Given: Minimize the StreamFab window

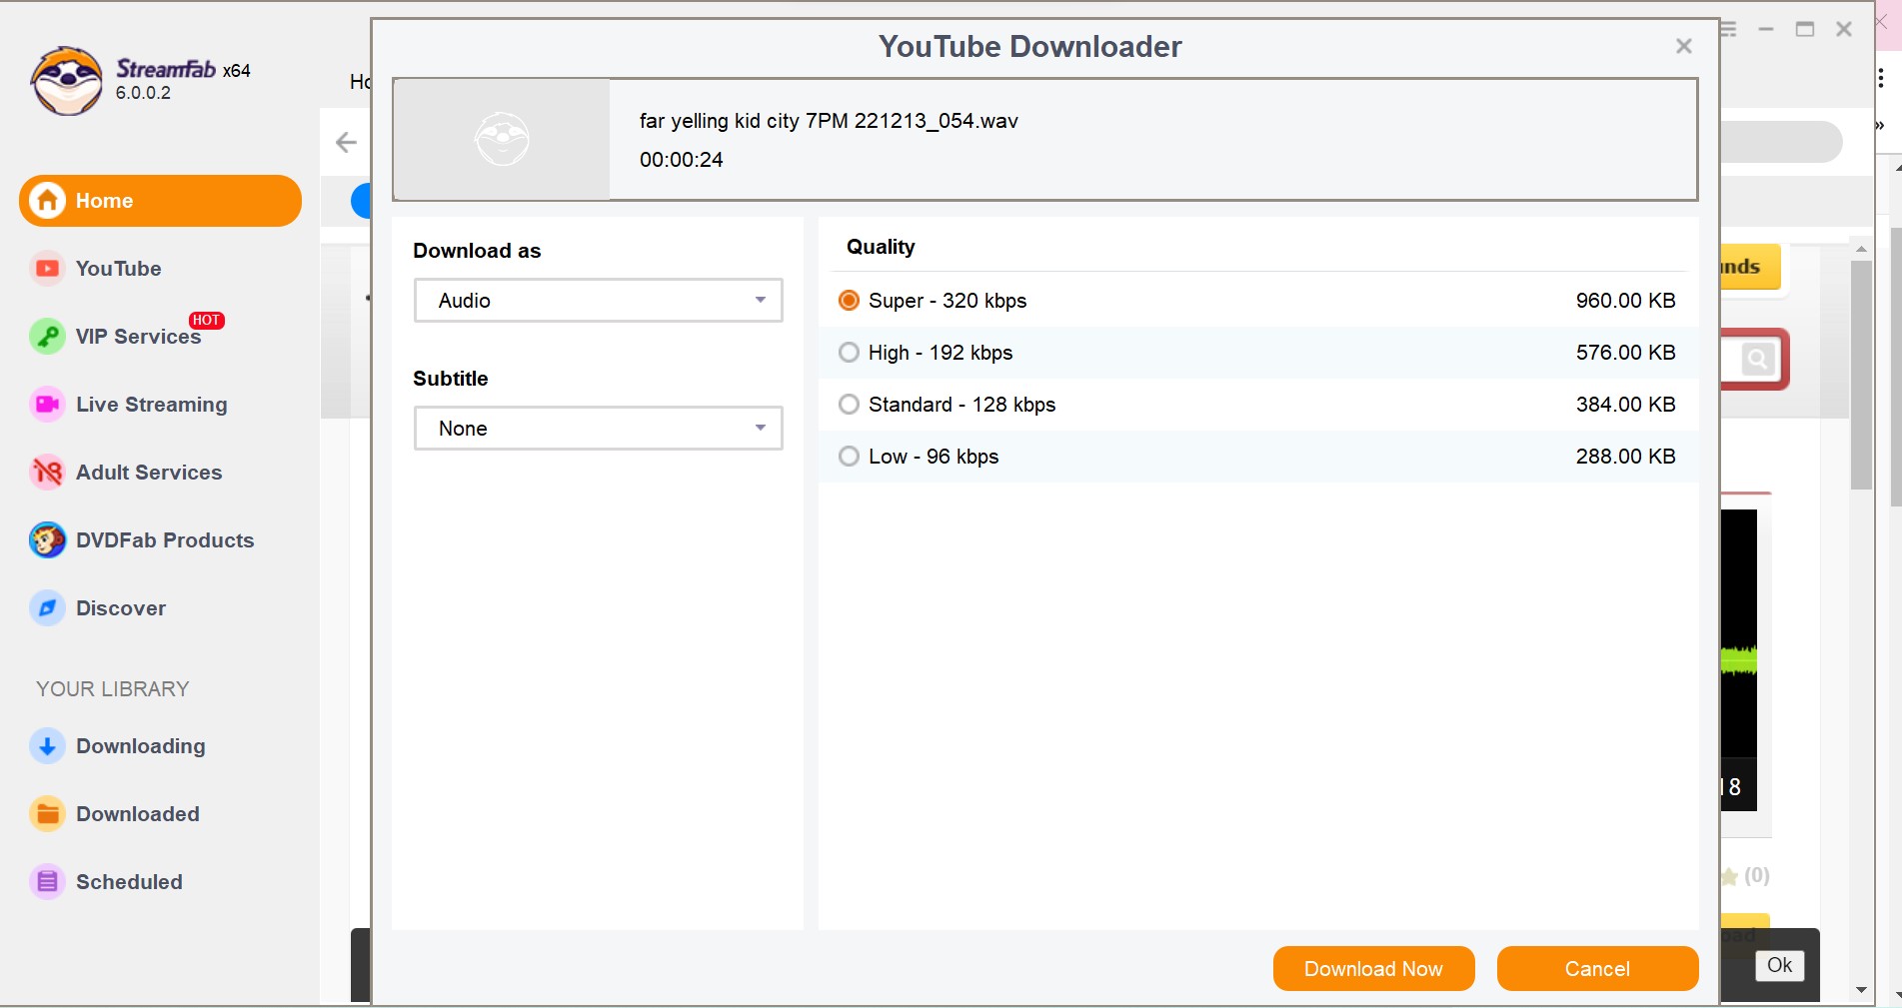Looking at the screenshot, I should (1766, 30).
